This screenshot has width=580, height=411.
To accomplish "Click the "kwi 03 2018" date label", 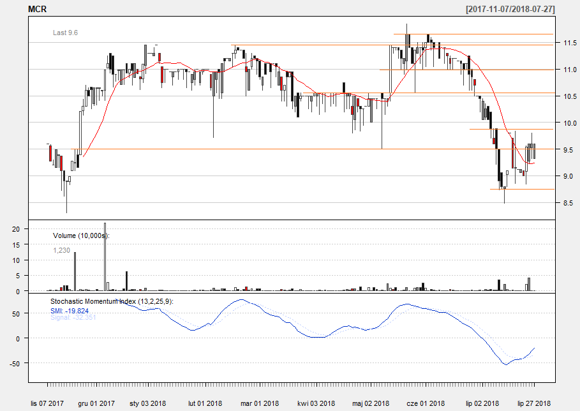I will pos(316,403).
